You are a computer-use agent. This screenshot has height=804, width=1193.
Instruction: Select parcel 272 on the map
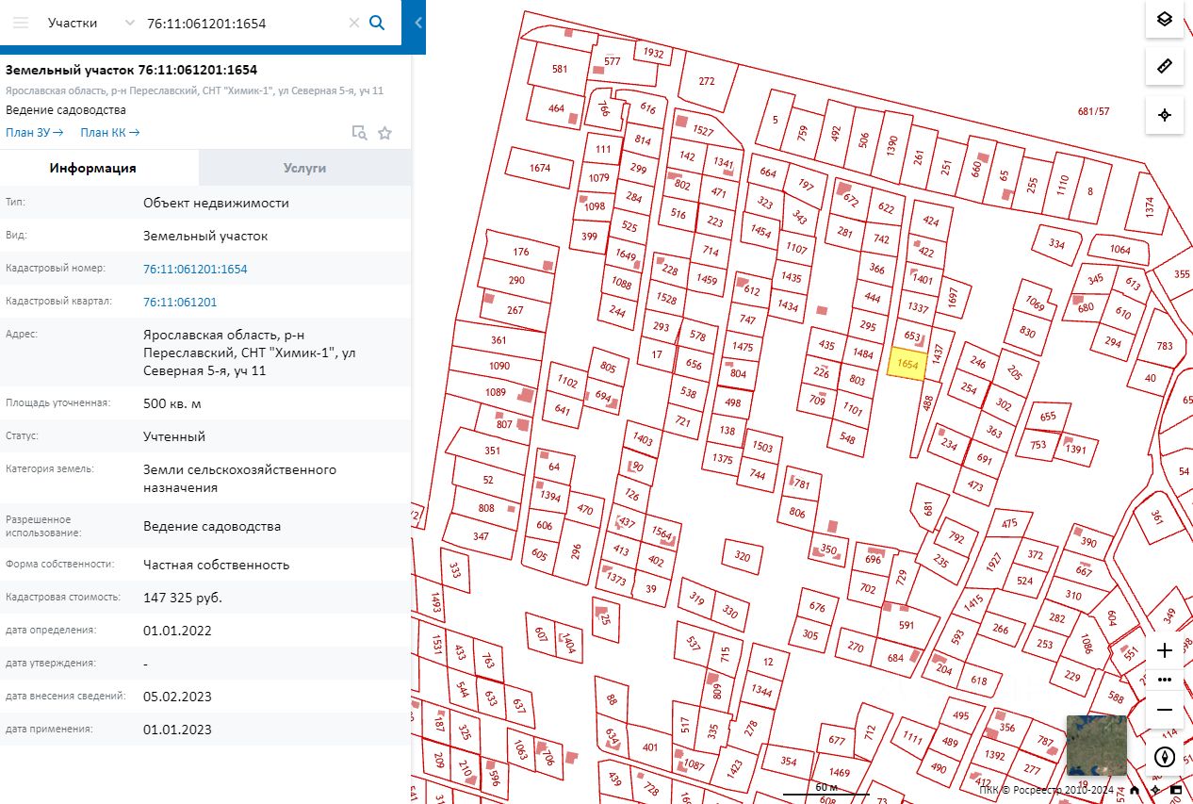(707, 81)
